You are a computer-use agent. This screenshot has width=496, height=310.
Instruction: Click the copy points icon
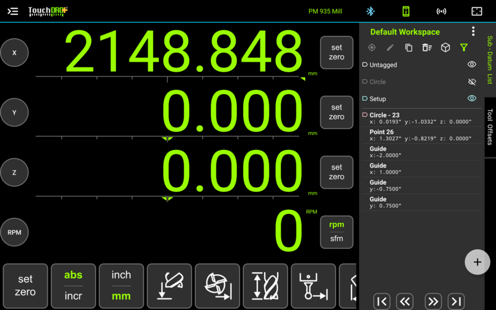pos(409,48)
